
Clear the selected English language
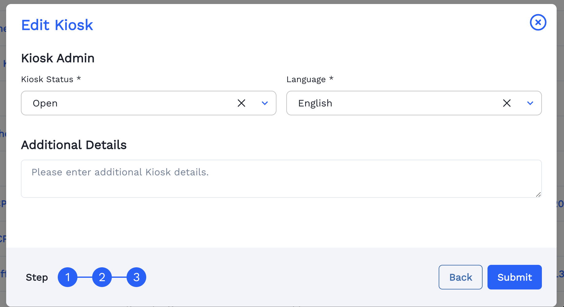(x=507, y=103)
